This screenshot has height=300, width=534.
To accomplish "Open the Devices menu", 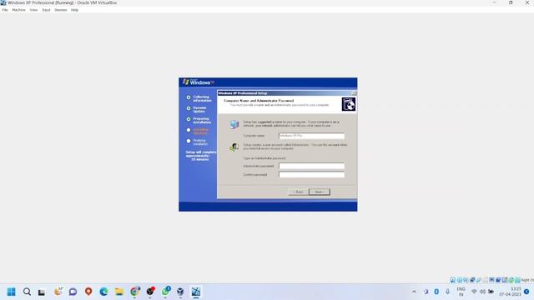I will [x=61, y=10].
